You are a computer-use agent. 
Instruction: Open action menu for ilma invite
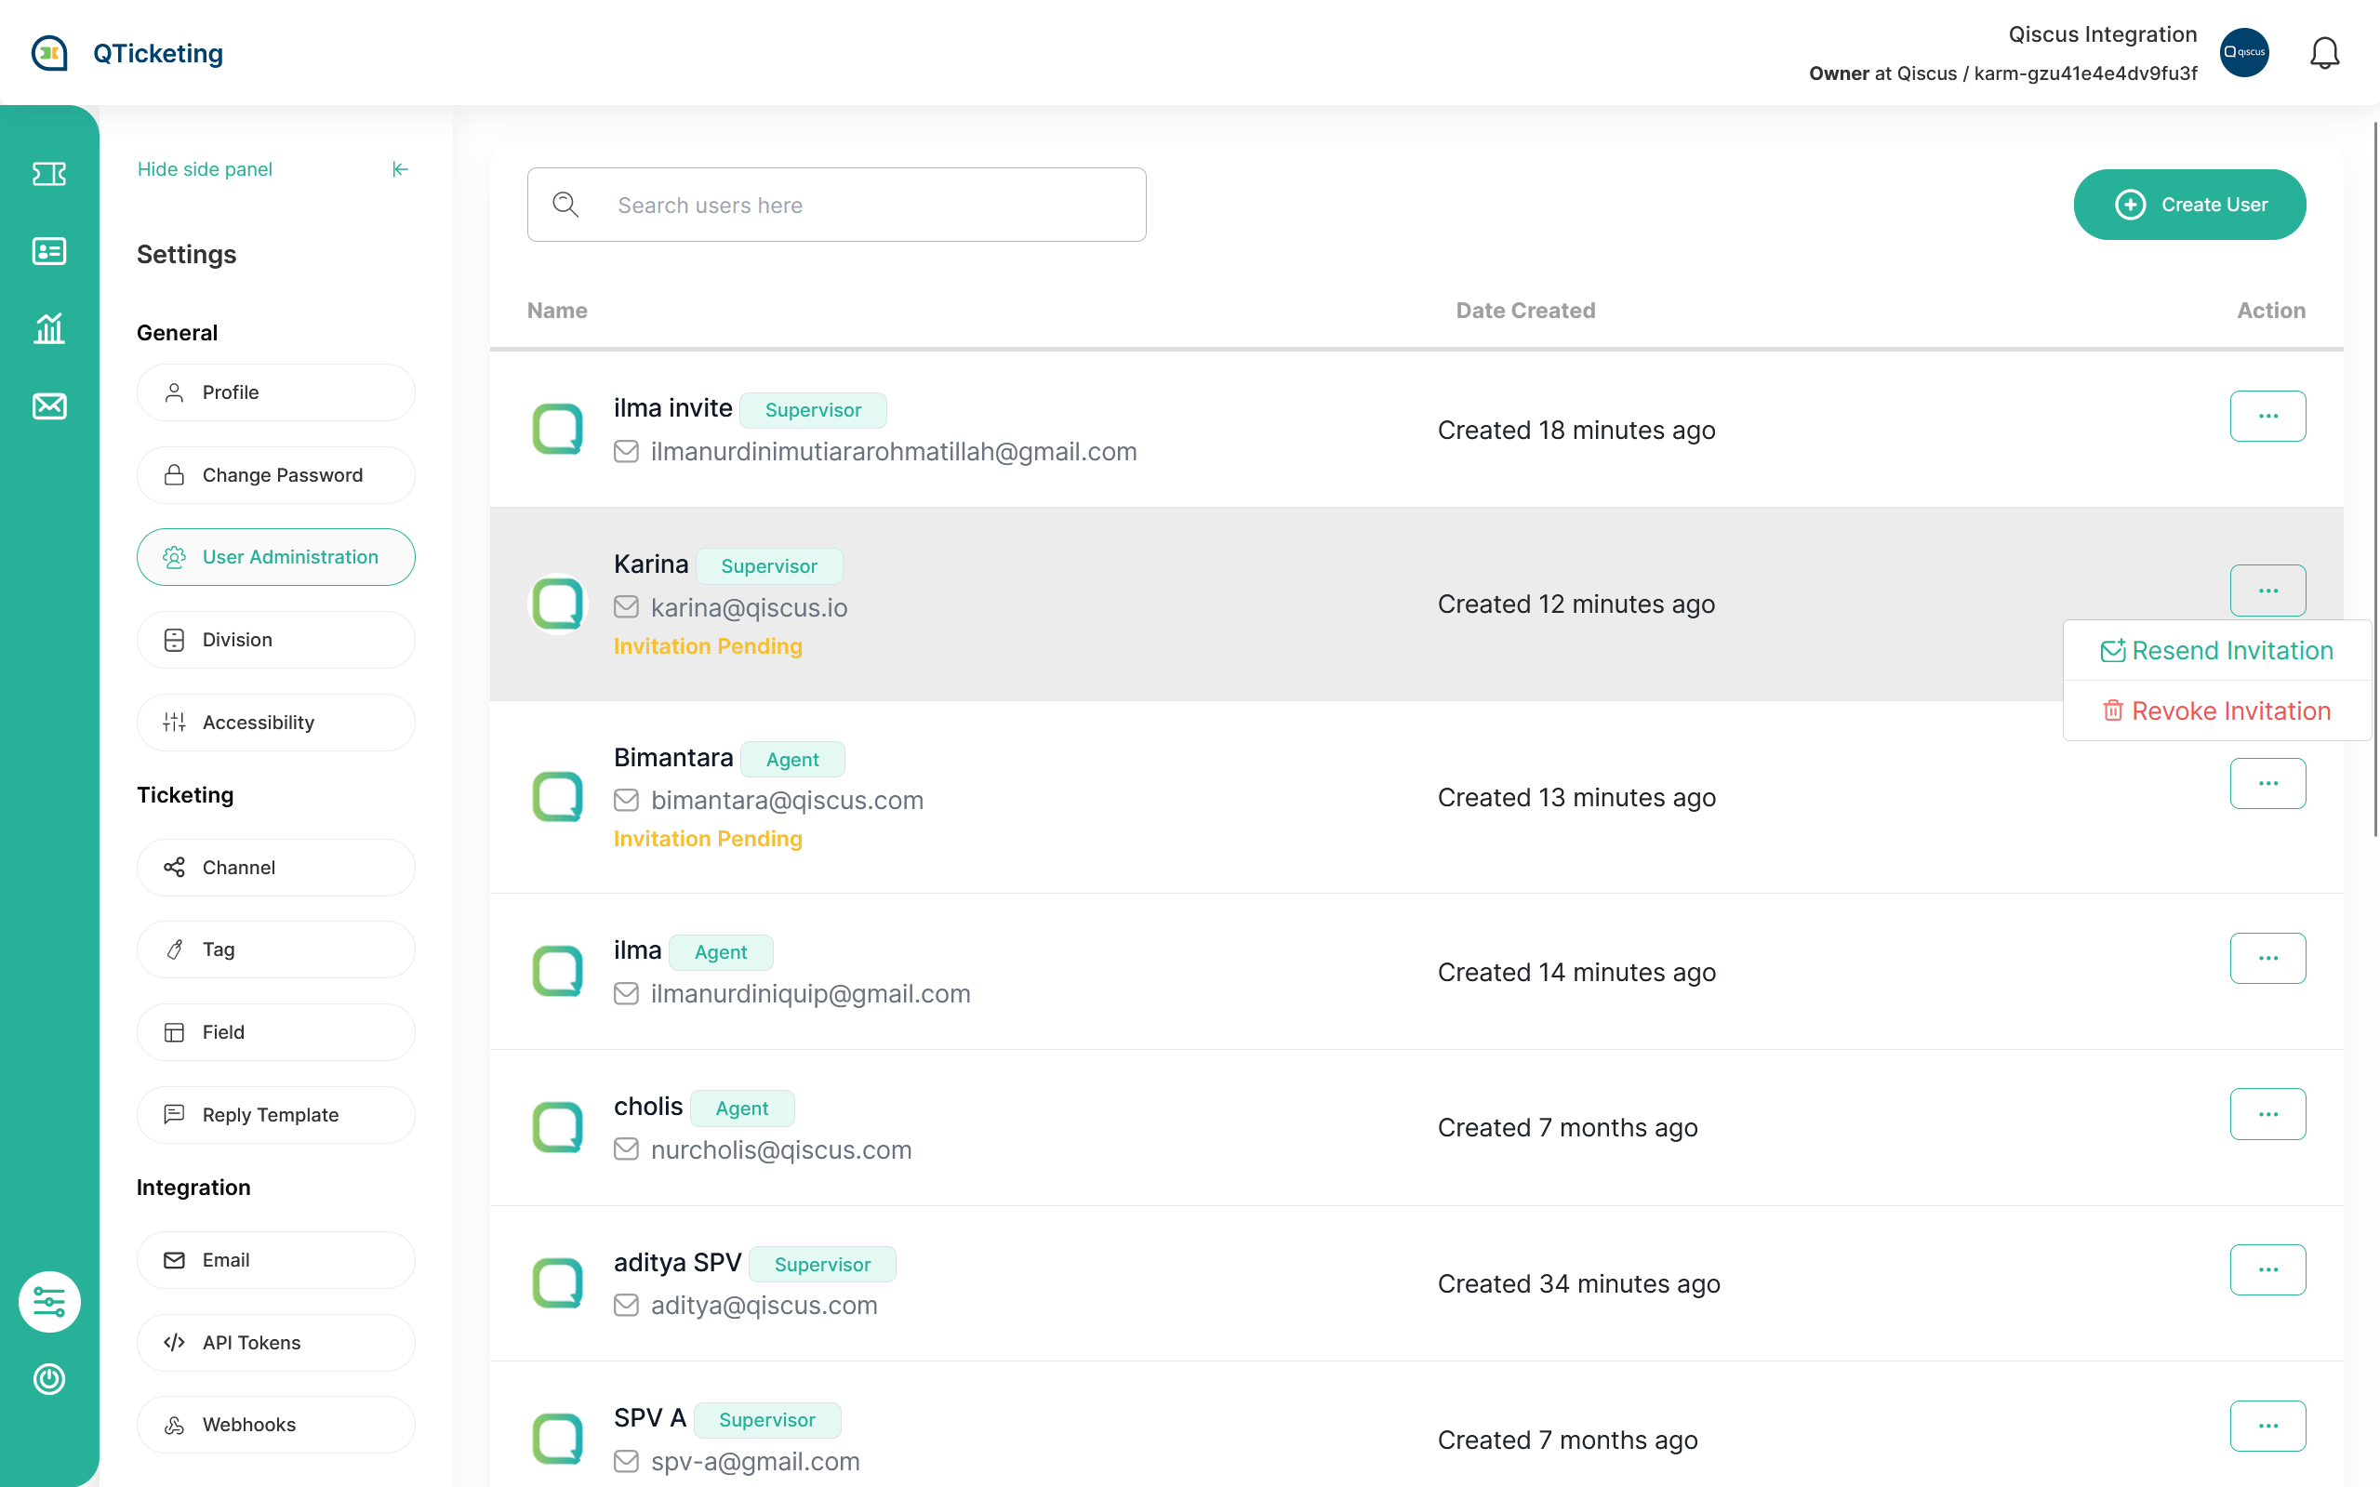coord(2267,416)
